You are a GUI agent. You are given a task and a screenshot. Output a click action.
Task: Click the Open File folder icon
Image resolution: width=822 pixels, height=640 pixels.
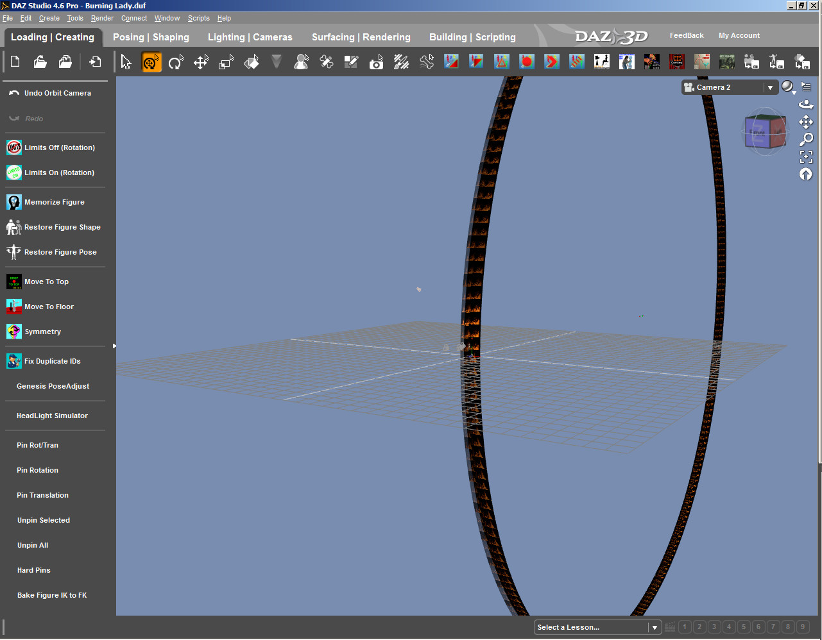(x=40, y=62)
